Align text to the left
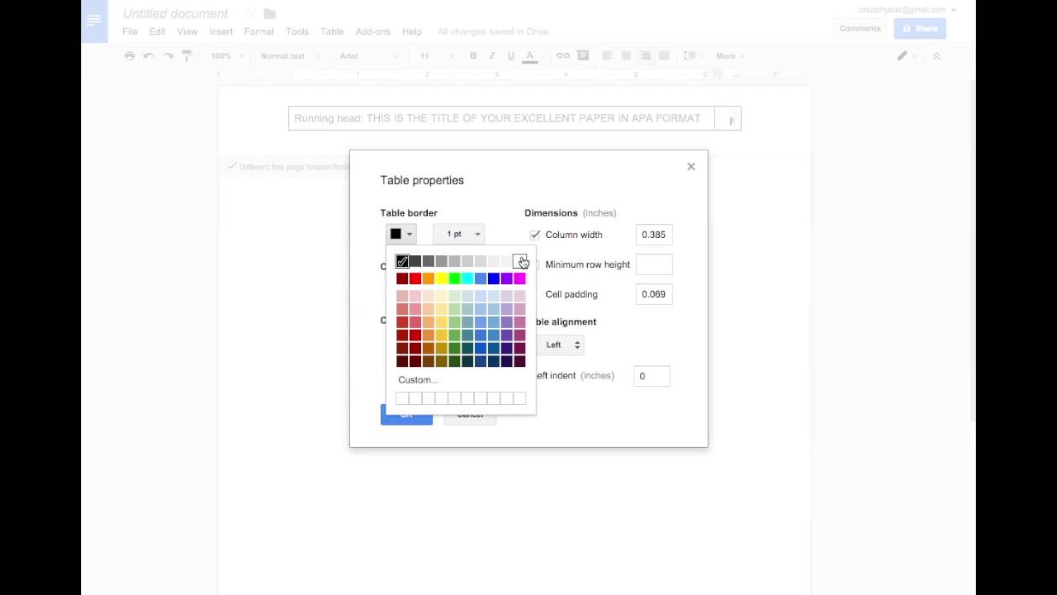Viewport: 1057px width, 595px height. tap(607, 56)
